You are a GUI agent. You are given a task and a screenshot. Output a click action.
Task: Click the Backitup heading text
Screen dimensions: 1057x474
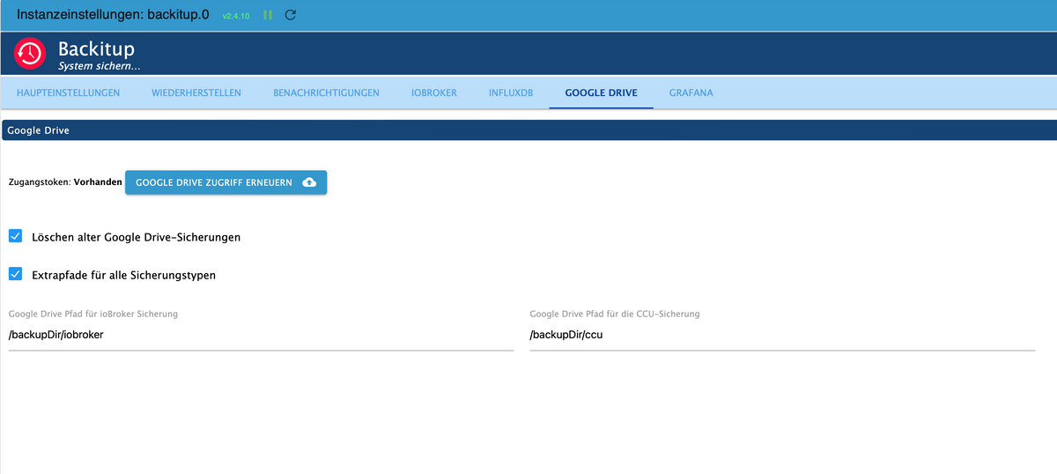(x=96, y=48)
